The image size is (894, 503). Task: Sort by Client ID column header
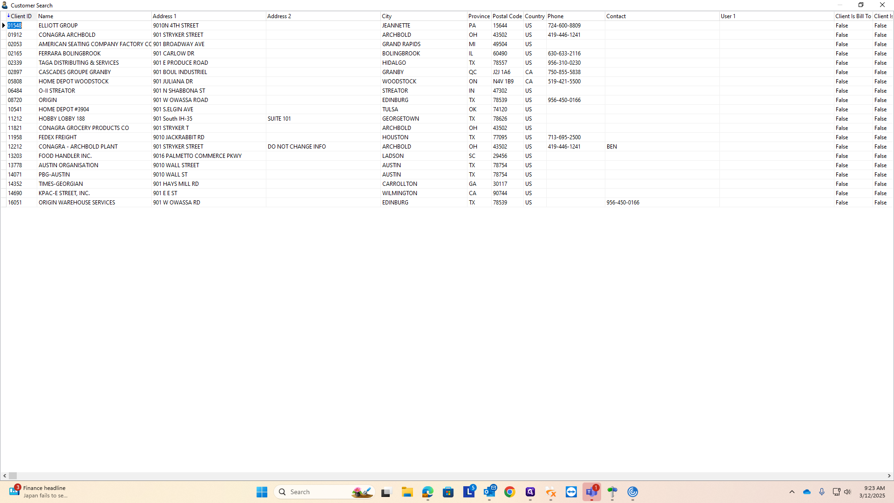click(x=21, y=16)
